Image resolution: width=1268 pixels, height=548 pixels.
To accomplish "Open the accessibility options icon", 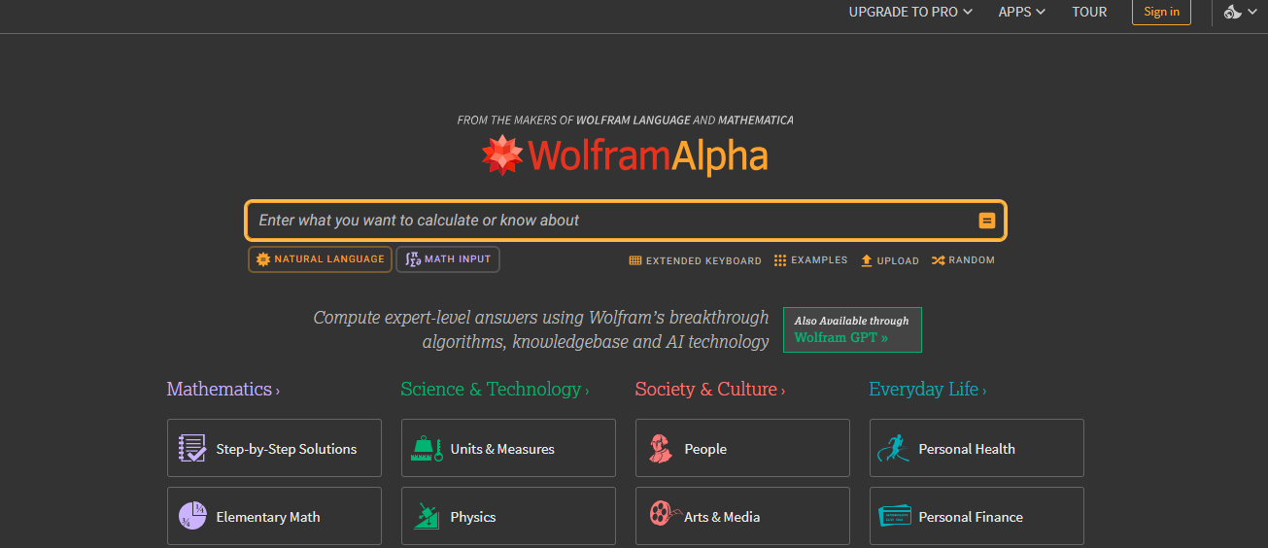I will (1233, 12).
